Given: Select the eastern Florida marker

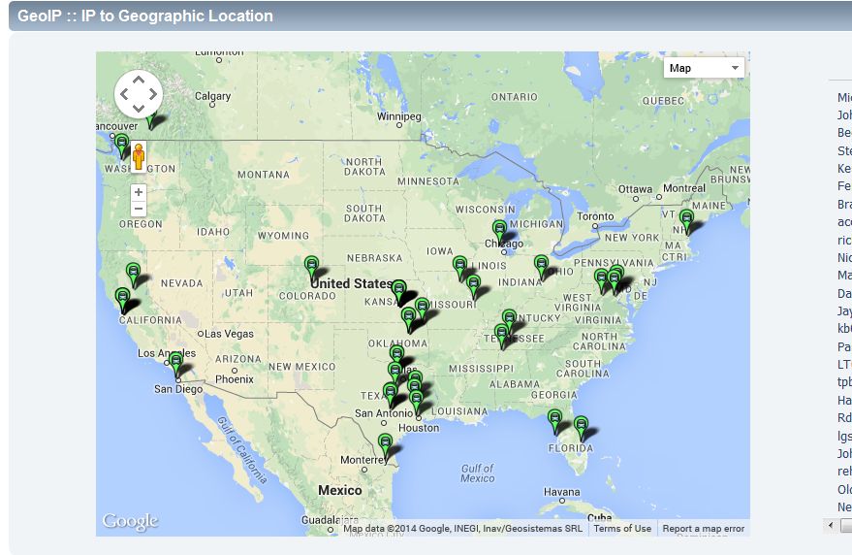Looking at the screenshot, I should click(x=581, y=426).
